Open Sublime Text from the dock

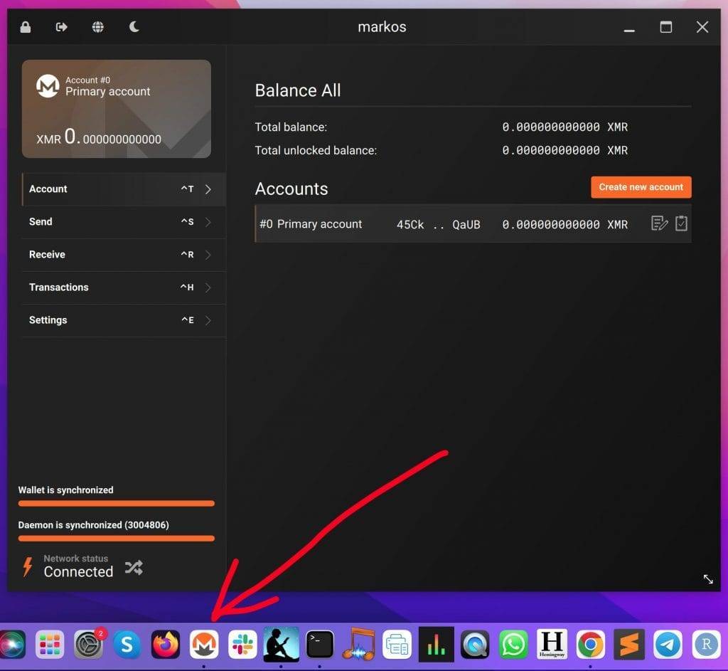coord(629,645)
